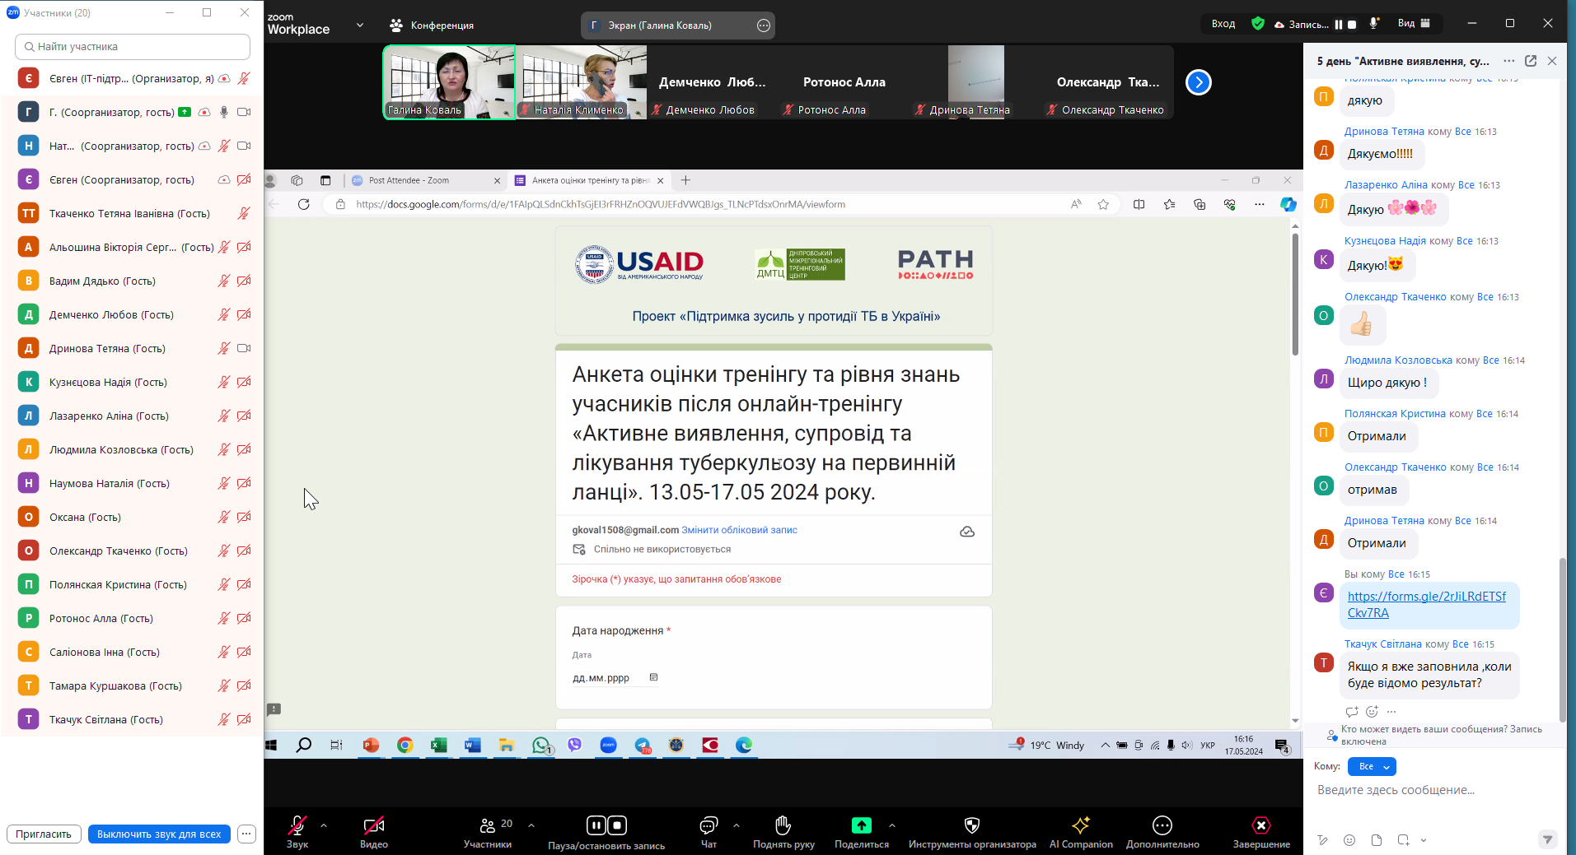Switch to the Конференция tab
1576x855 pixels.
433,26
